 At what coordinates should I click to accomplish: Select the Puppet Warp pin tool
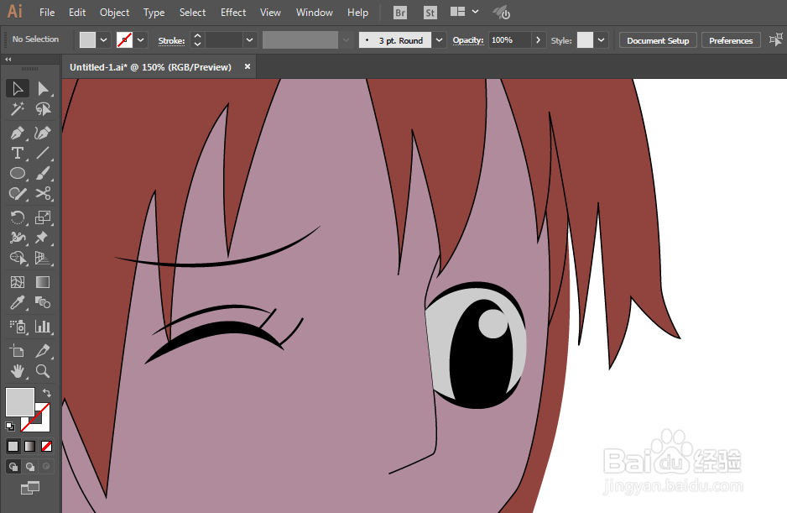[x=43, y=238]
